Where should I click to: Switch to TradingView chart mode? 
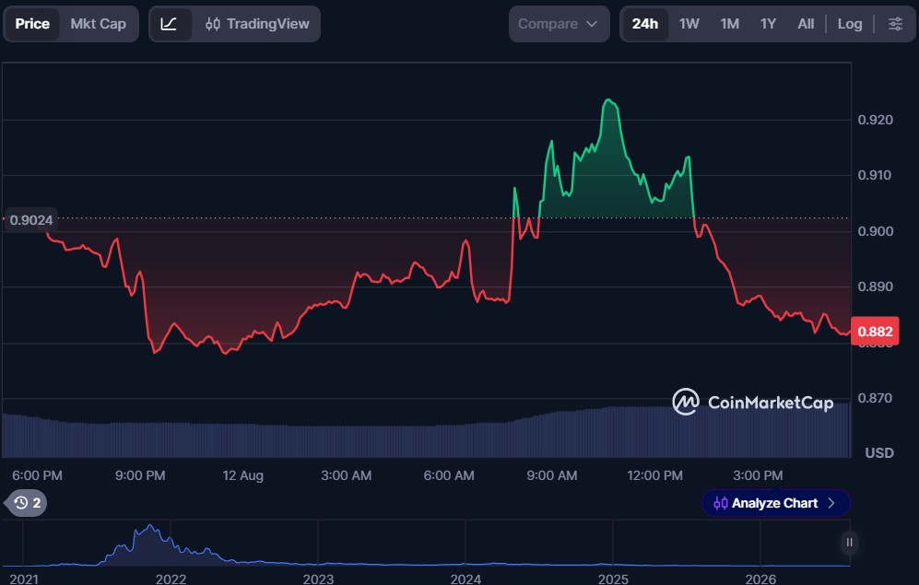pyautogui.click(x=256, y=24)
